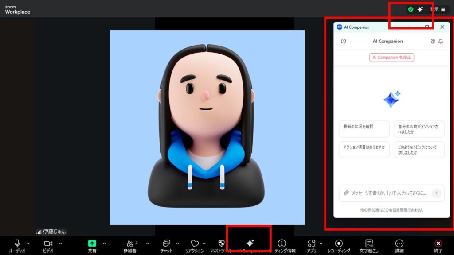The height and width of the screenshot is (255, 454).
Task: Expand audio options arrow next to microphone
Action: [28, 243]
